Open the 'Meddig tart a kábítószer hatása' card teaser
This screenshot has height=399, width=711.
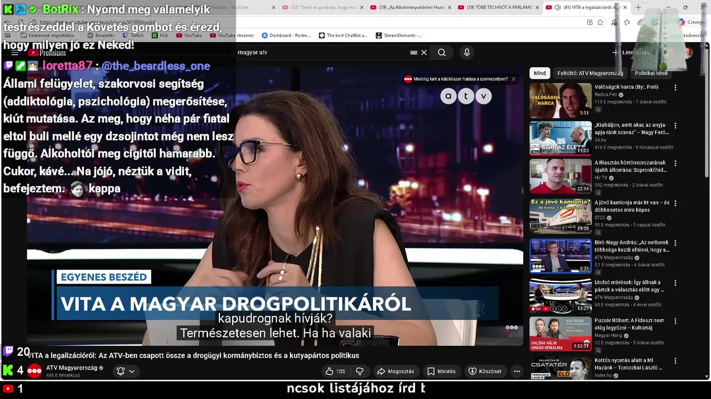[x=455, y=79]
